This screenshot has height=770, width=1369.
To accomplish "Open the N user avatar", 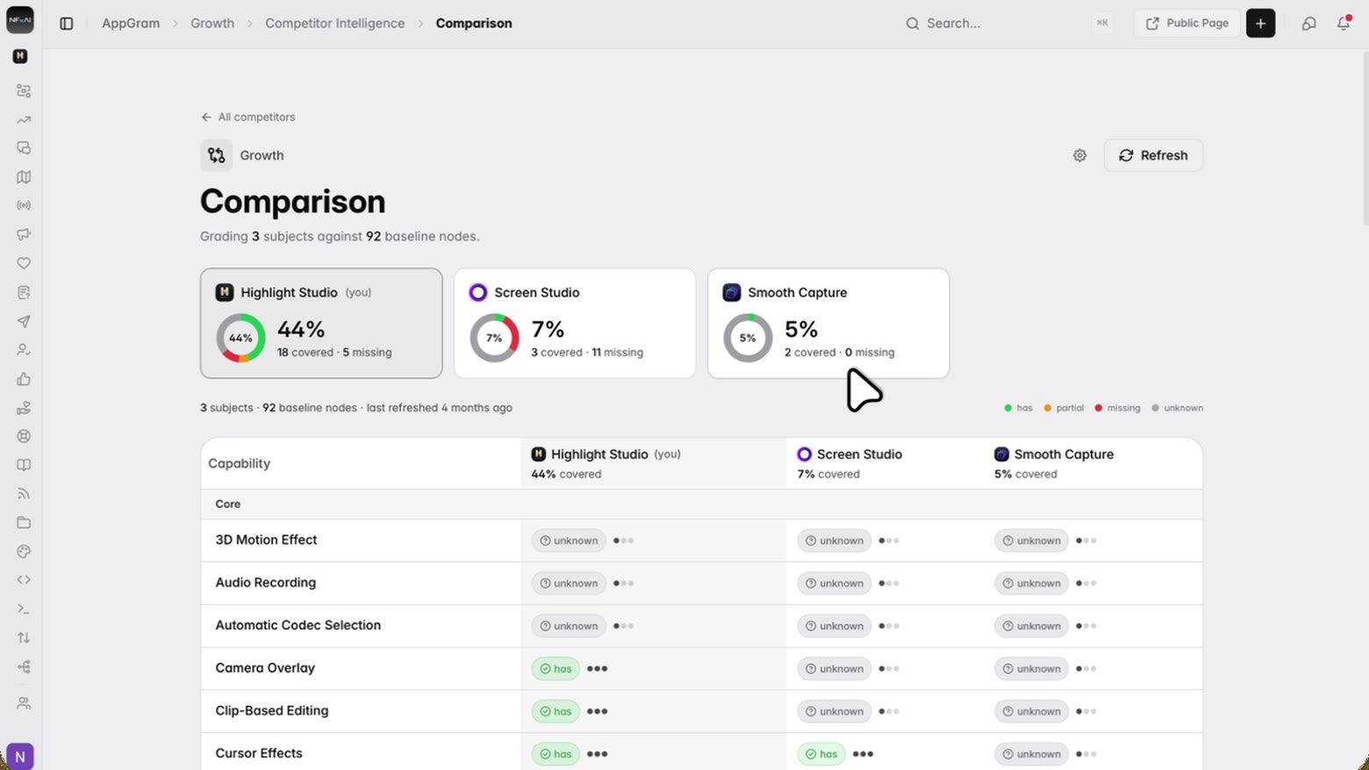I will [20, 756].
